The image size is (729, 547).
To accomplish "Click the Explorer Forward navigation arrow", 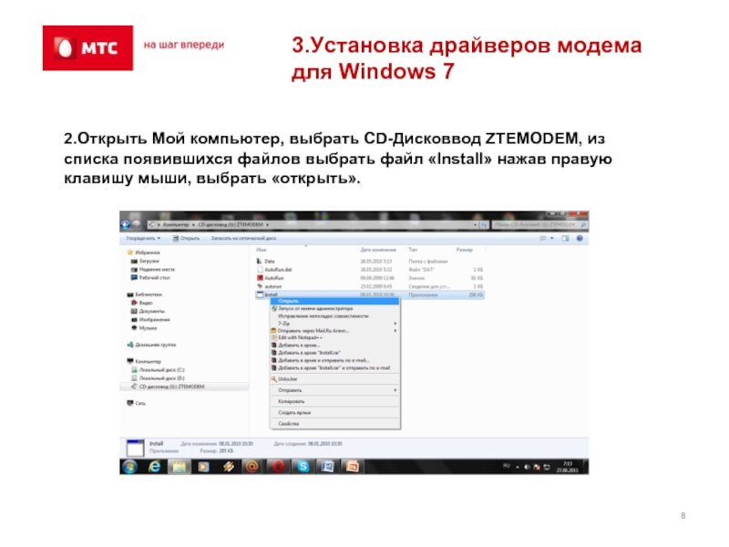I will pos(136,224).
